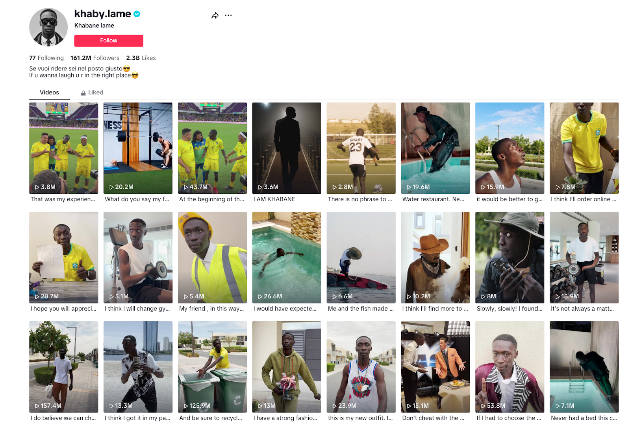The image size is (630, 425).
Task: Switch to the Videos tab
Action: [x=49, y=92]
